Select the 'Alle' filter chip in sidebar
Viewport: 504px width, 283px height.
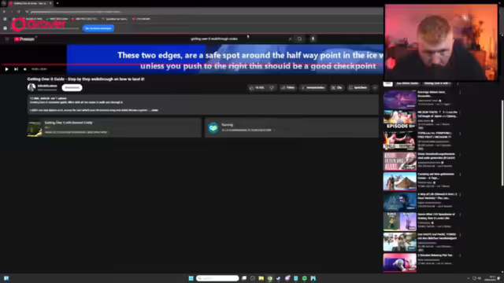click(x=388, y=83)
